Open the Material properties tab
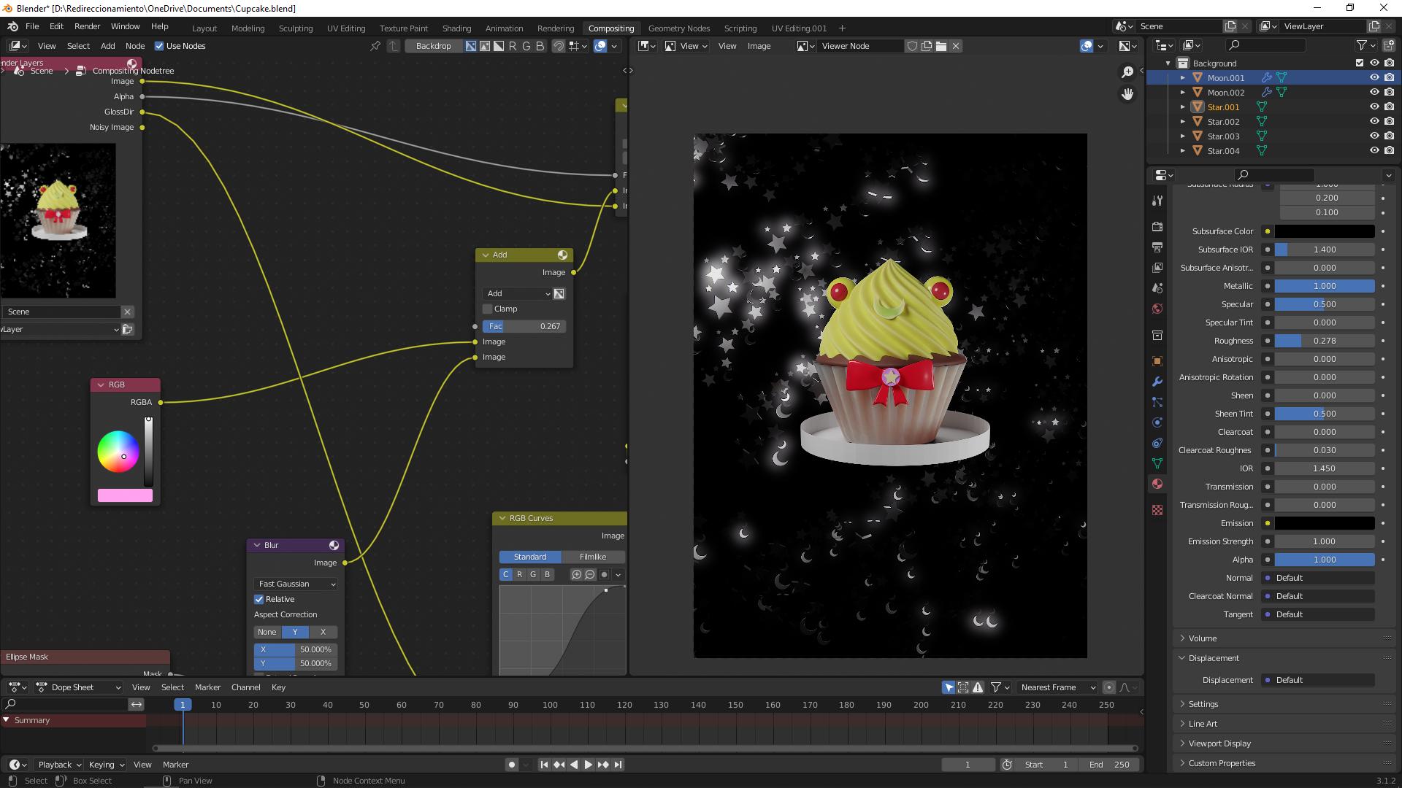 point(1157,484)
